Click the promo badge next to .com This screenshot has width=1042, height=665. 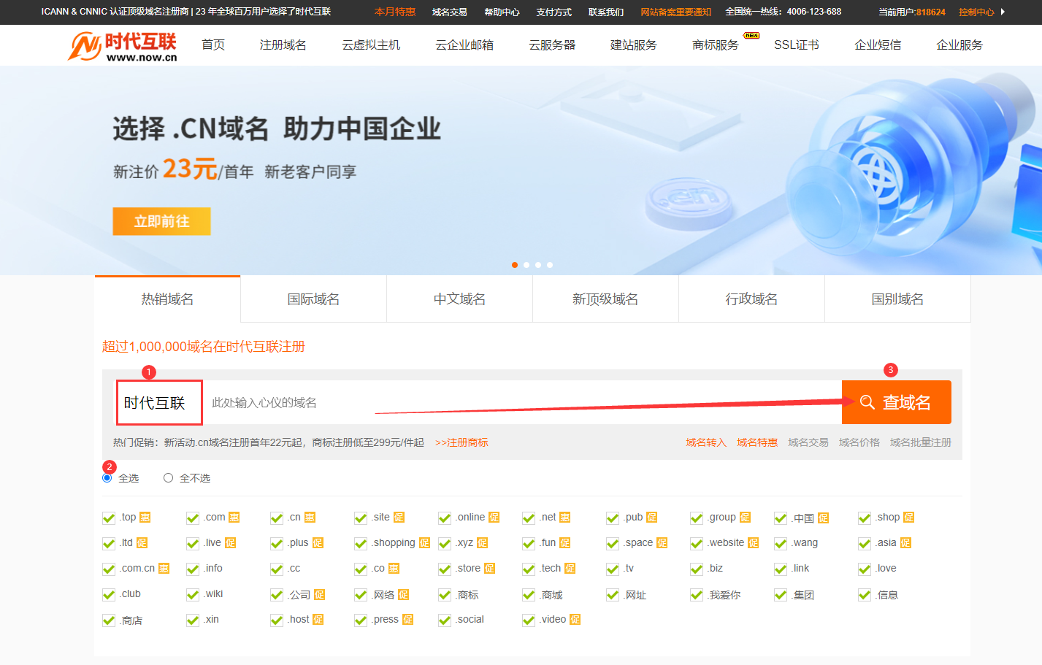(x=234, y=518)
